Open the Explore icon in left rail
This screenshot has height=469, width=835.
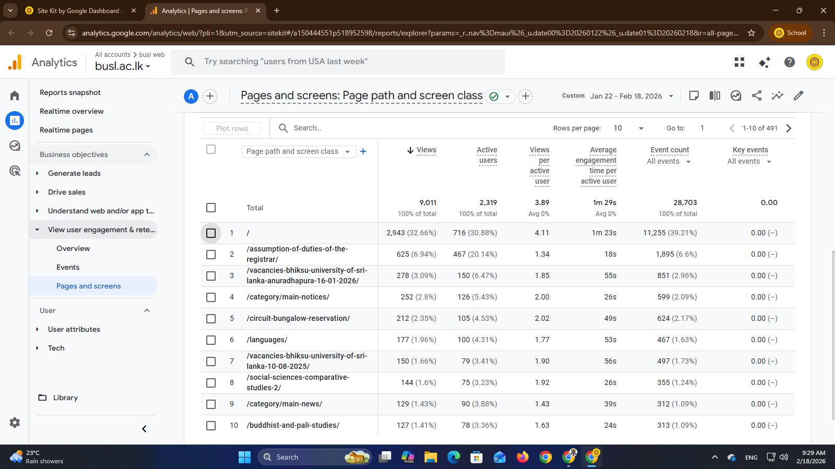[x=15, y=146]
